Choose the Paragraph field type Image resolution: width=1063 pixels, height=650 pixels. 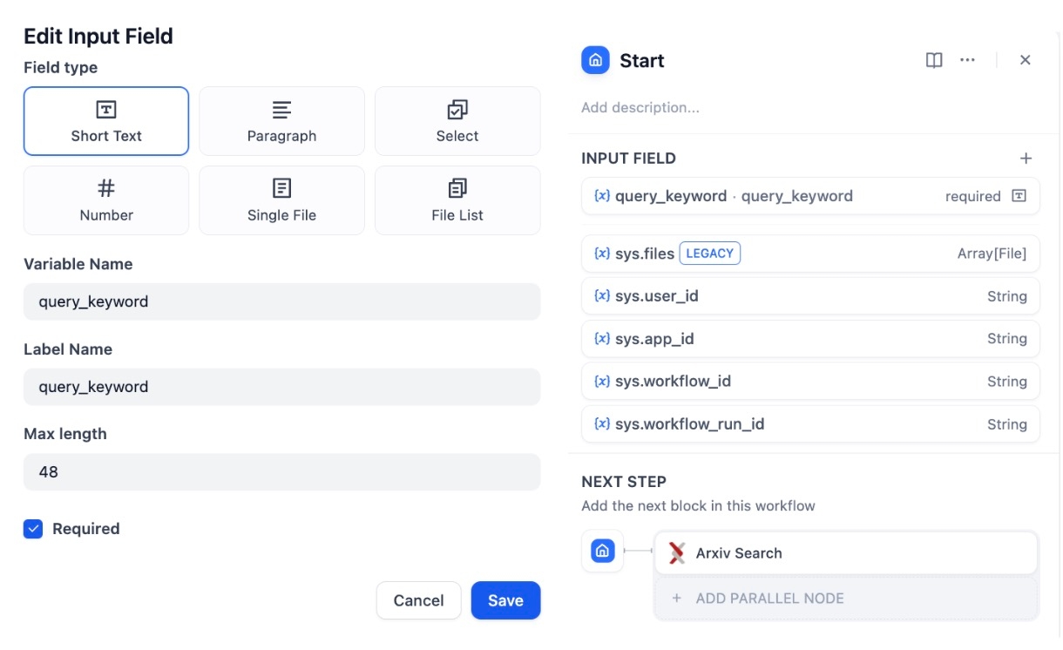281,121
